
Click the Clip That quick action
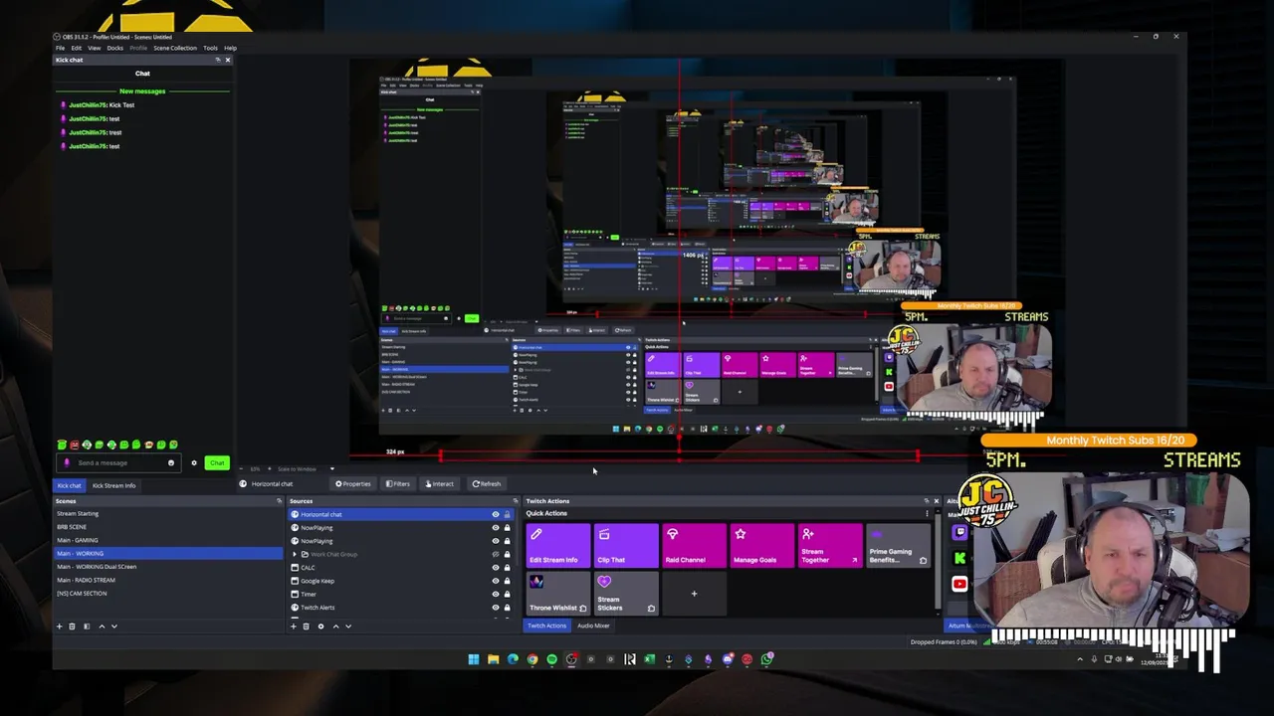click(626, 546)
